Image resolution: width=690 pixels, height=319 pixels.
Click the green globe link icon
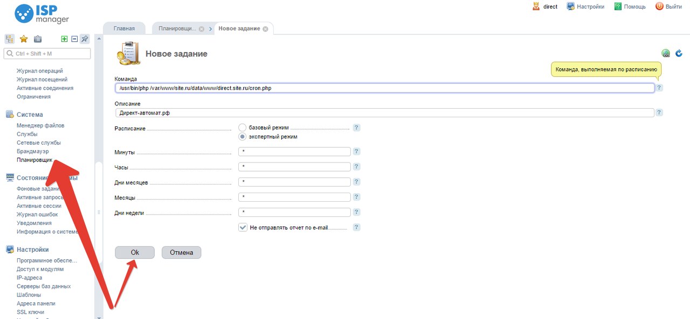point(666,53)
